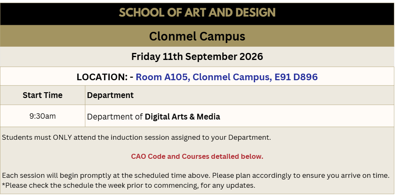
Task: Click the word Department in the induction sentence
Action: [249, 138]
